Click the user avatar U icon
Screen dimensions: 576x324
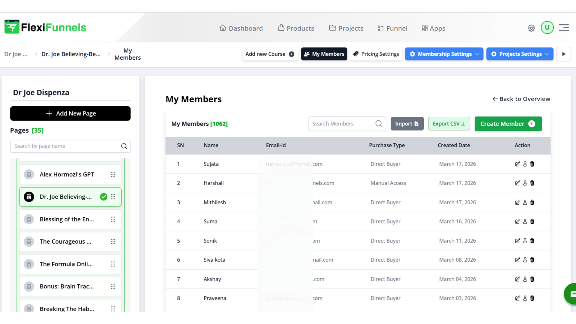[547, 28]
